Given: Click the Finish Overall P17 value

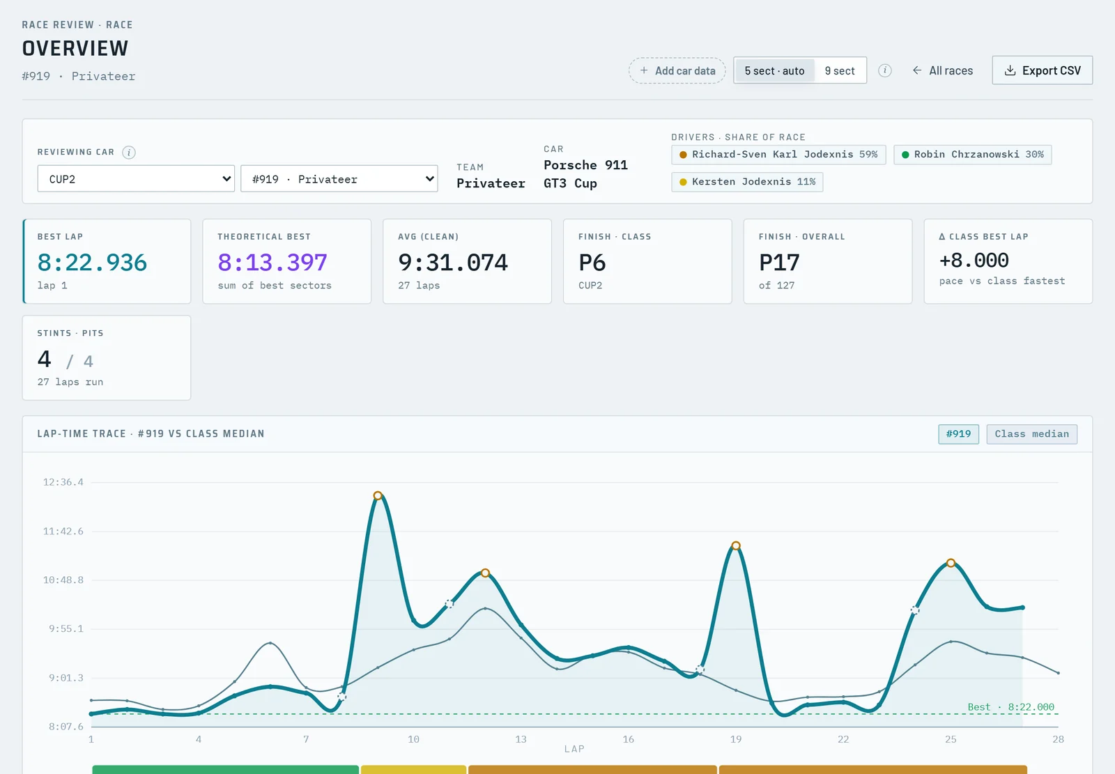Looking at the screenshot, I should [x=779, y=263].
